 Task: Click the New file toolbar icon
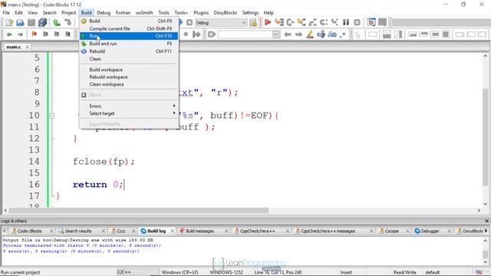pos(9,22)
